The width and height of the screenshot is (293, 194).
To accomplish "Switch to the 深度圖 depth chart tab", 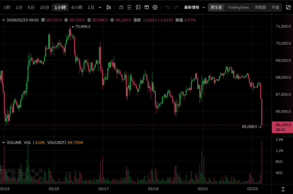I will (x=260, y=7).
